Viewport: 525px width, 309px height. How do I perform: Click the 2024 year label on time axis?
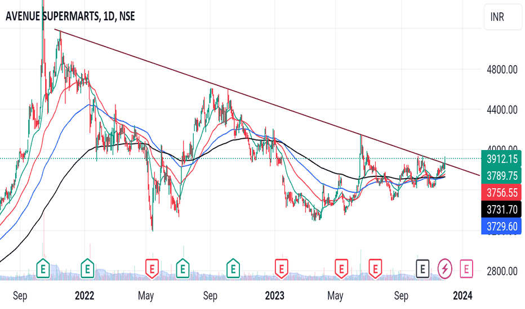462,296
